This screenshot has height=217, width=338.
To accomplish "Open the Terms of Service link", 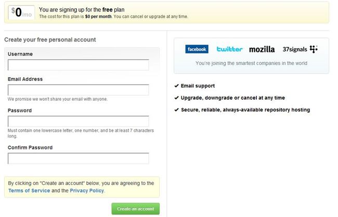I will [29, 191].
